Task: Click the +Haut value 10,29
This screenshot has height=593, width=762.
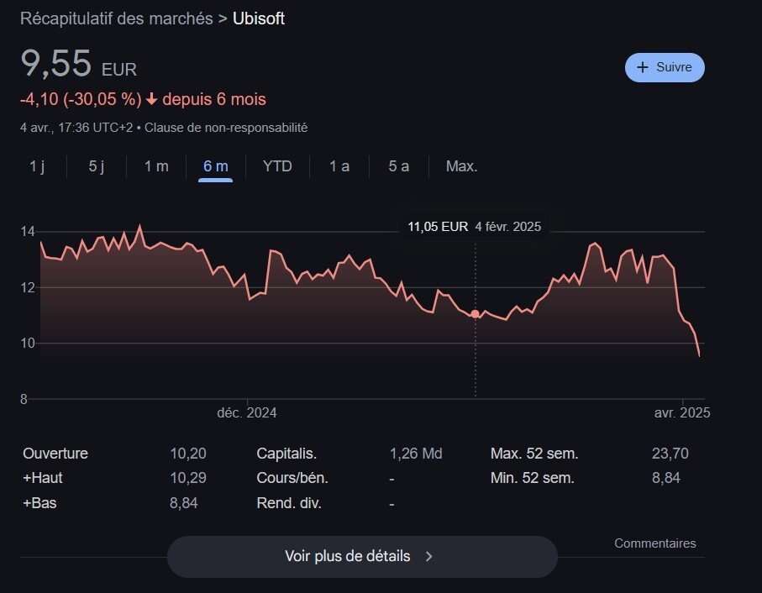Action: [188, 478]
